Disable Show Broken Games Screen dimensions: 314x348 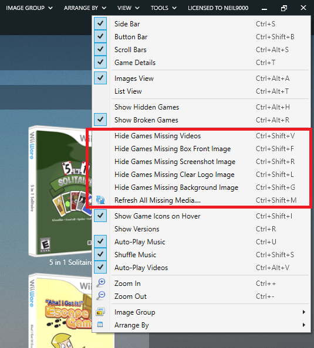click(x=100, y=120)
